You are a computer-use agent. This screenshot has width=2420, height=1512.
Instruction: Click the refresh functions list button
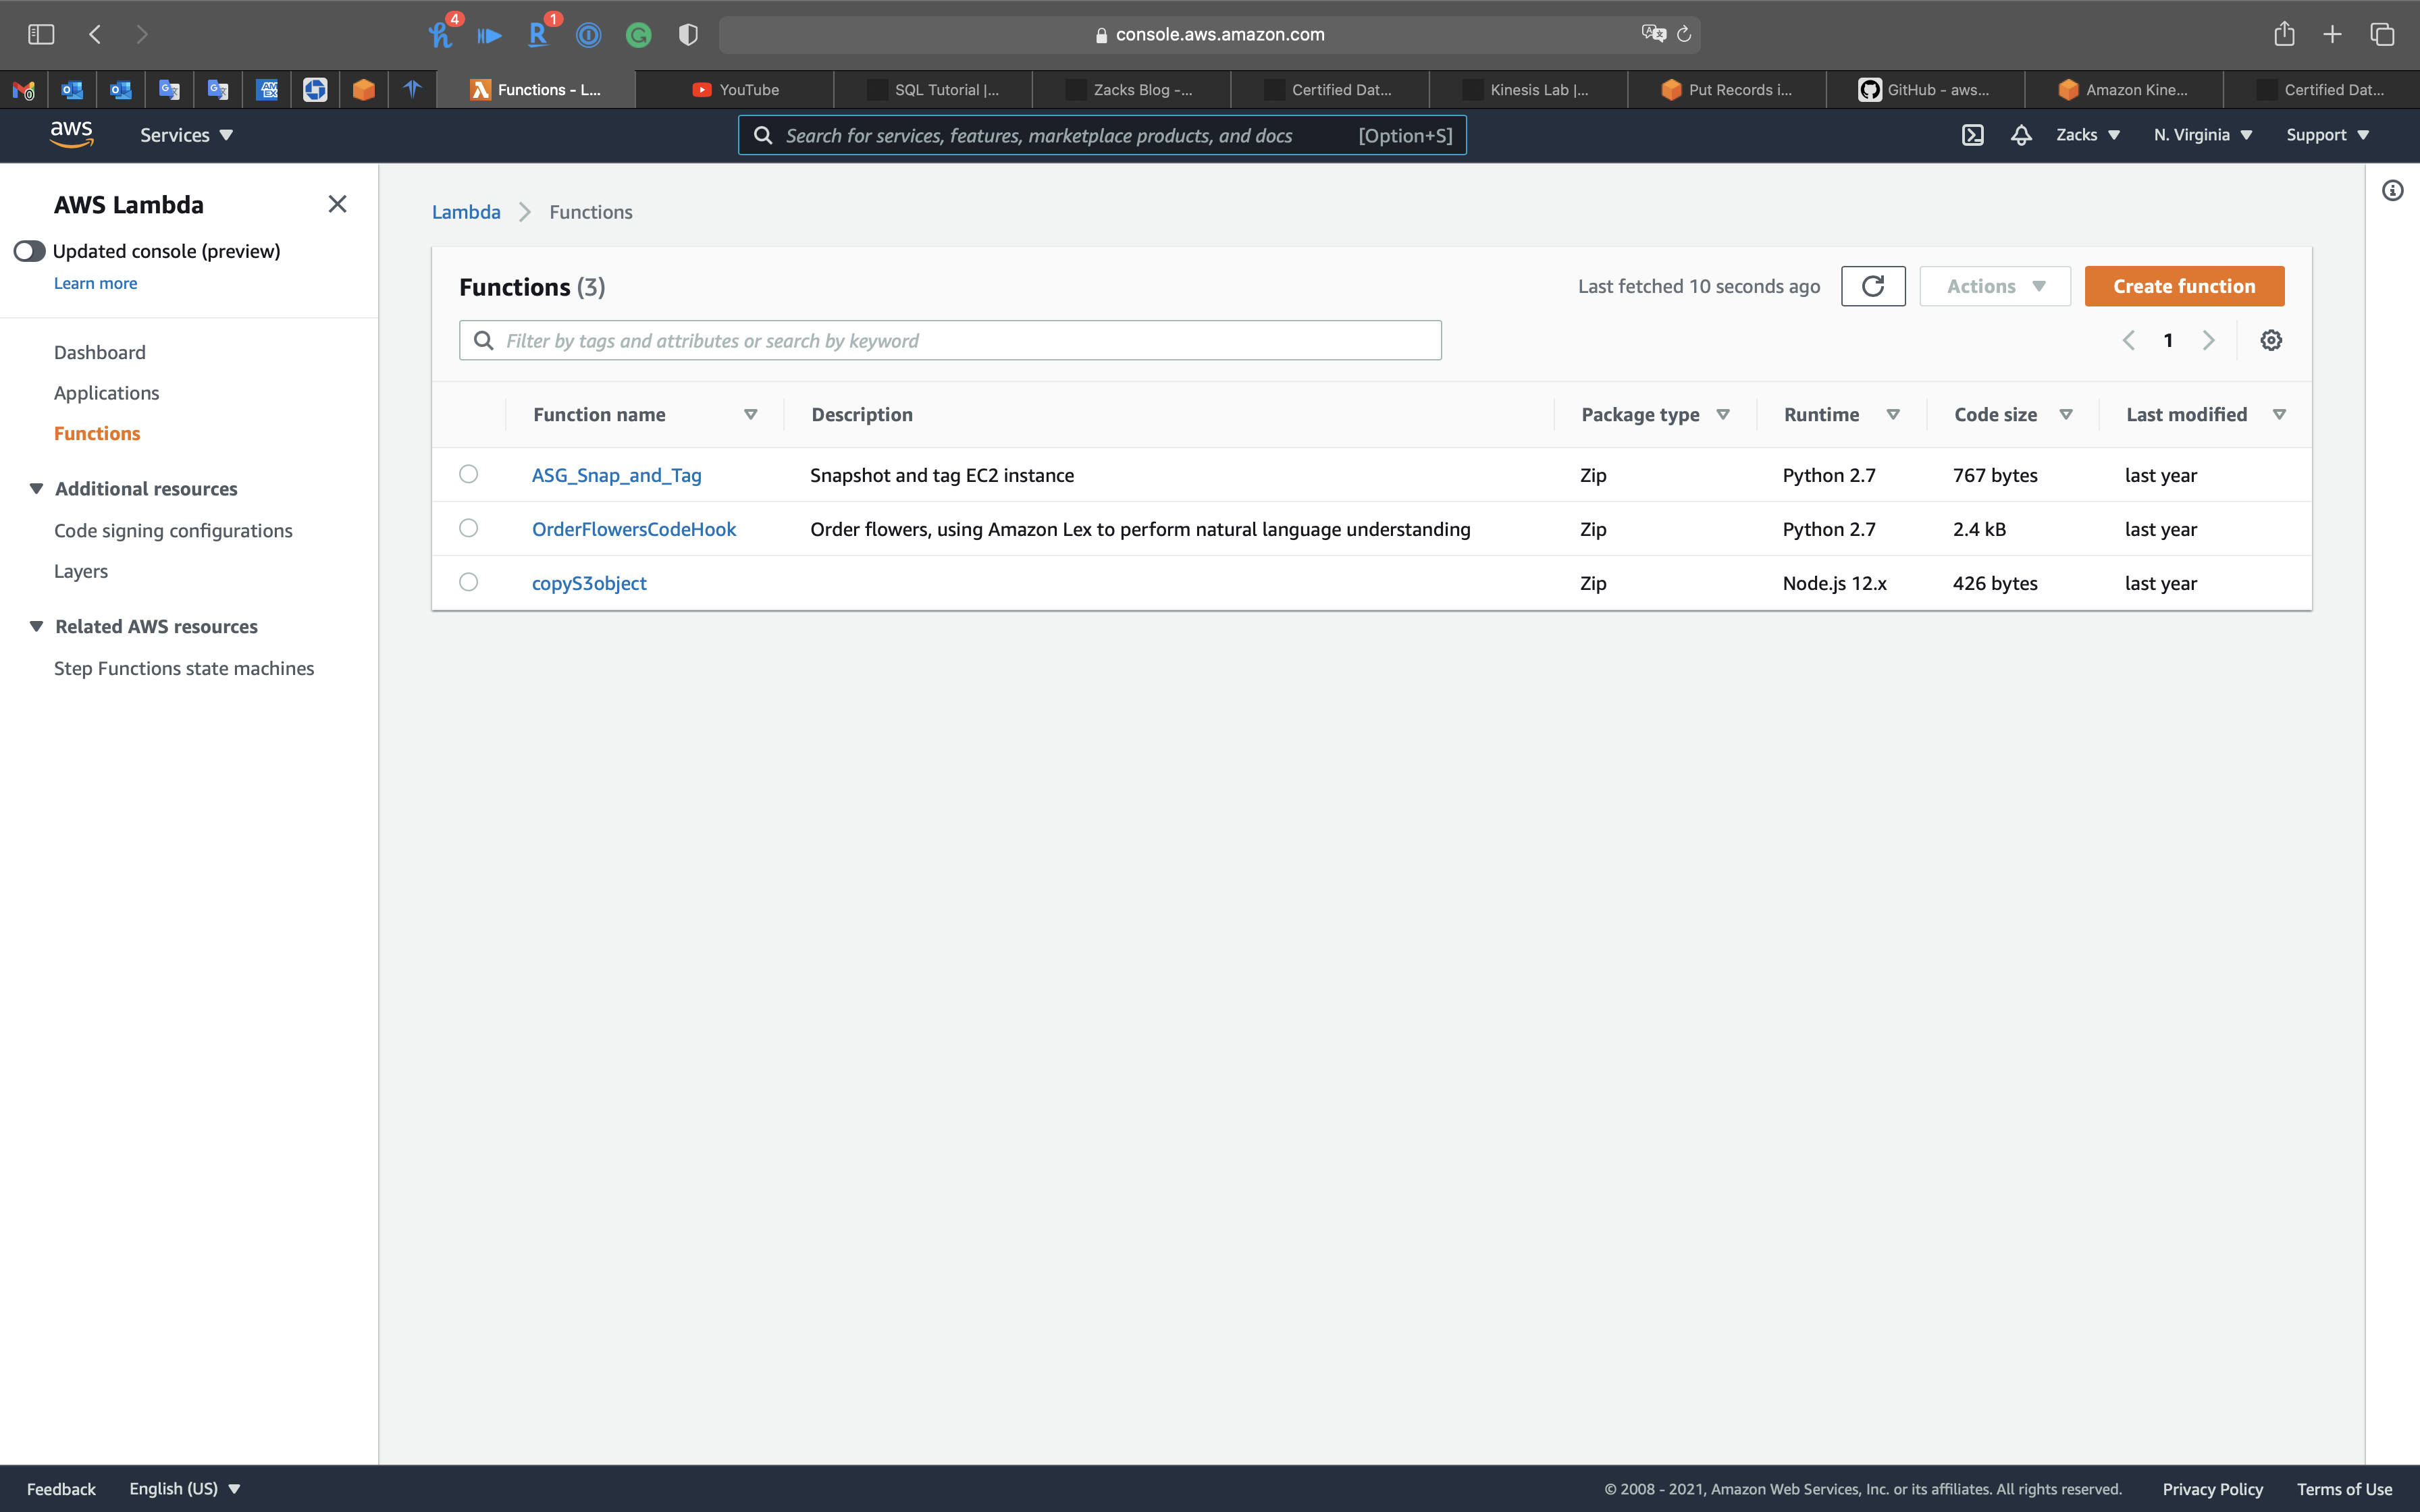[x=1872, y=286]
